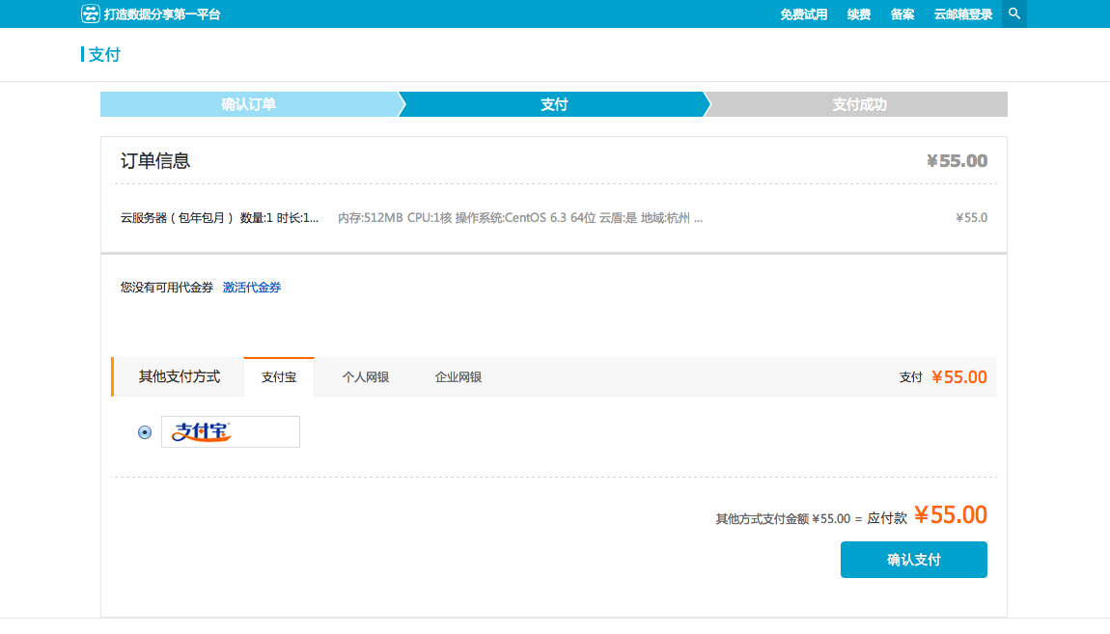
Task: Click the 支付 page heading breadcrumb
Action: 106,54
